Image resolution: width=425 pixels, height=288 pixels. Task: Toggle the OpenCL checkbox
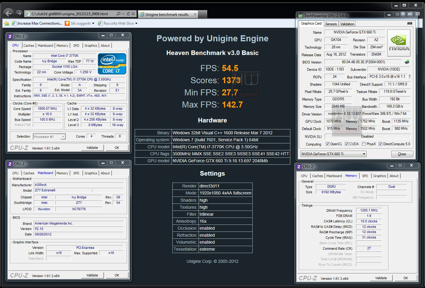[327, 144]
